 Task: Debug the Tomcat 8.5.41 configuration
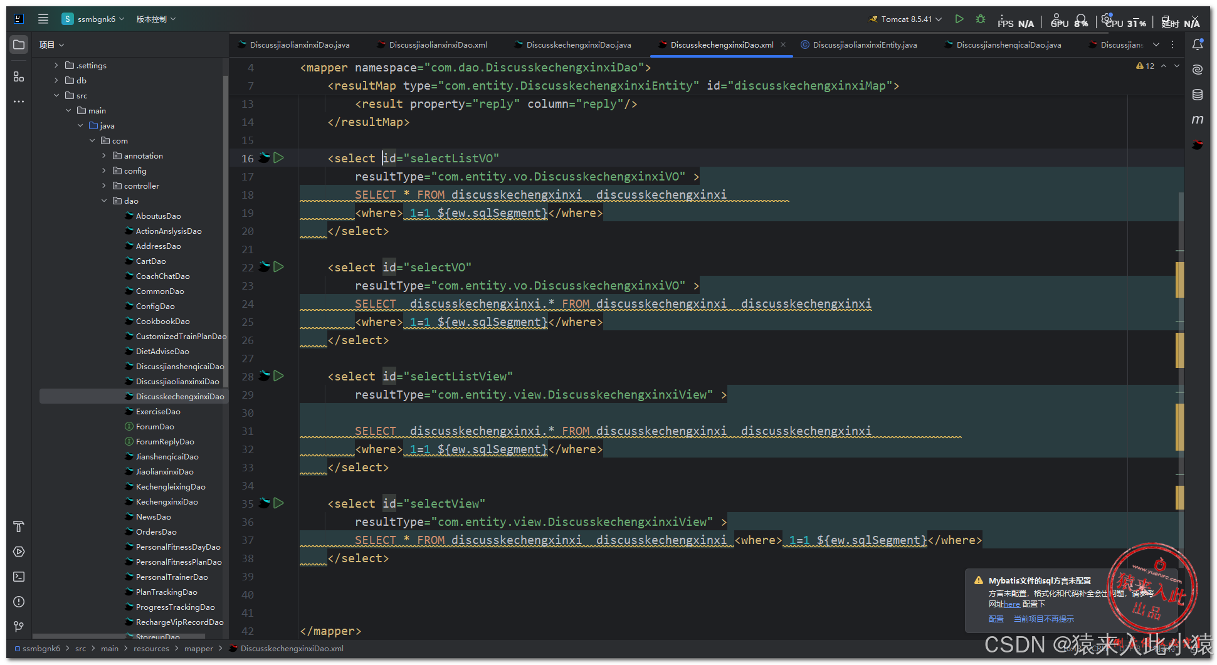981,19
